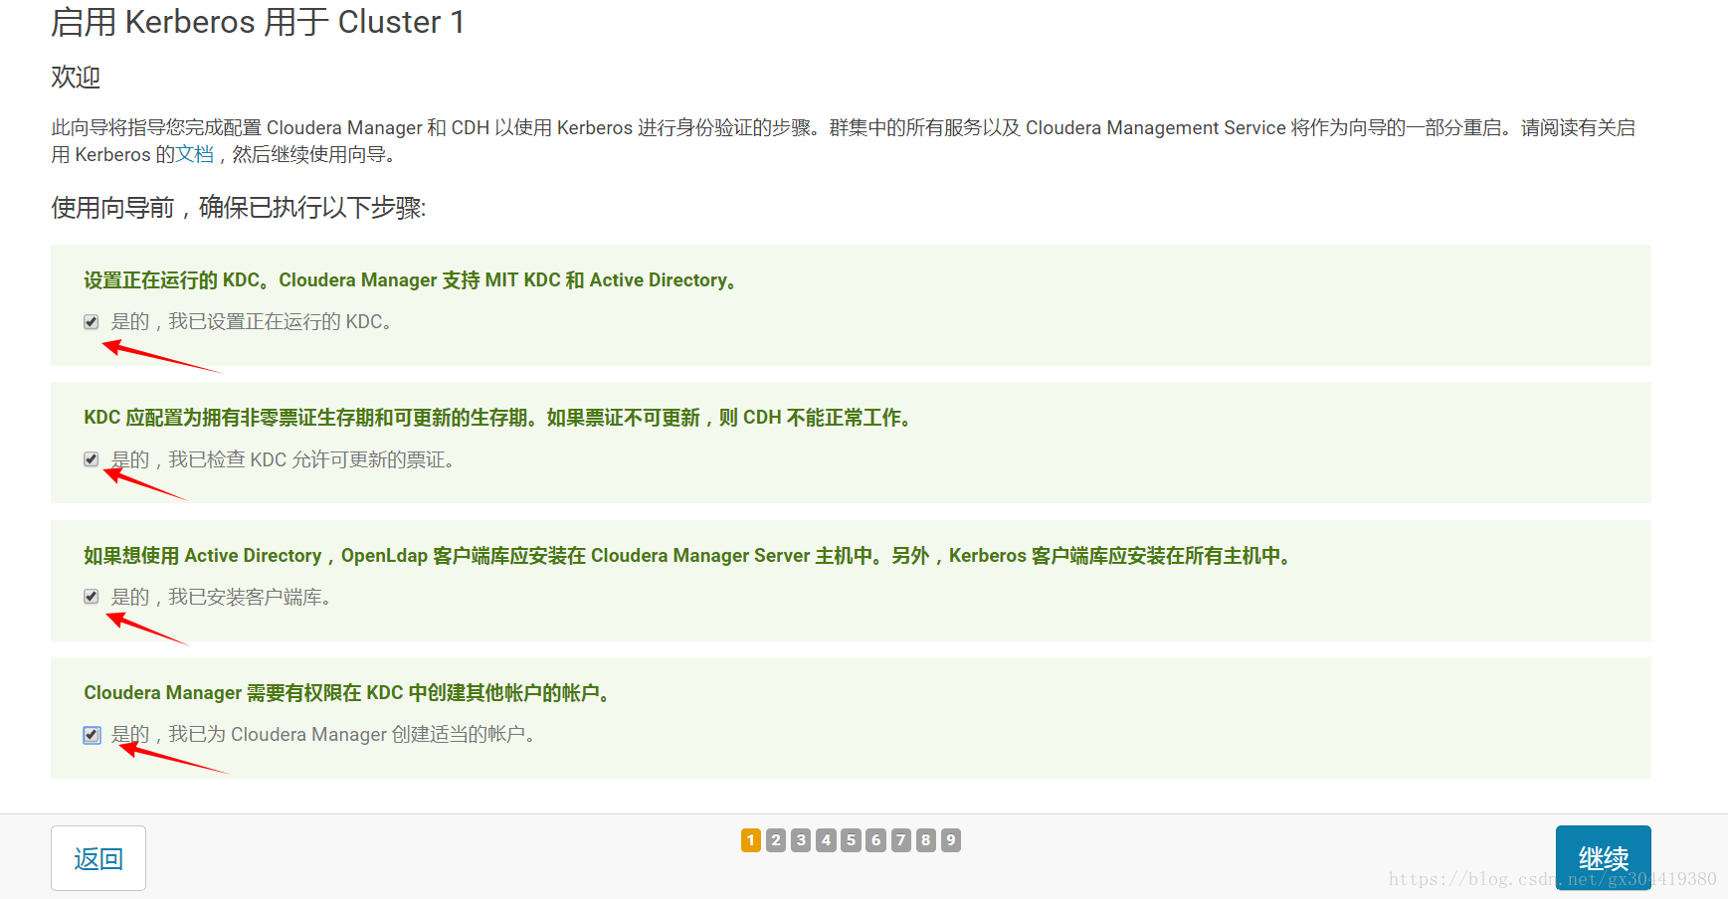The image size is (1728, 899).
Task: Click heading '如果想使用 Active Directory' section title
Action: pyautogui.click(x=688, y=556)
